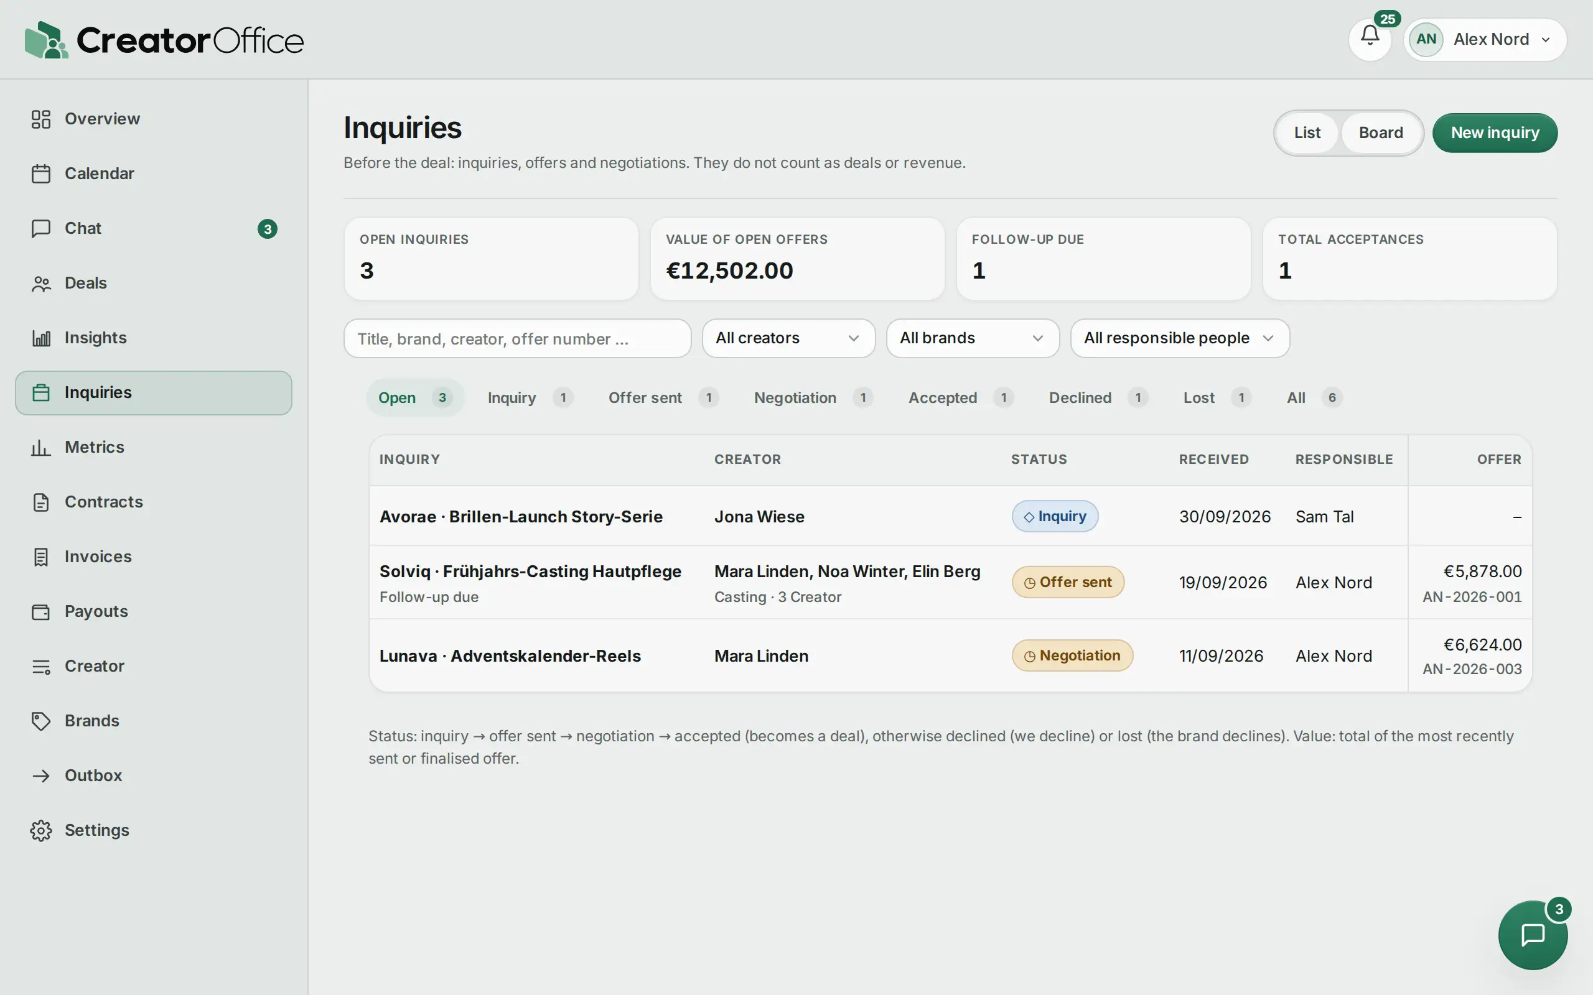Select the Inquiry filter tab
This screenshot has height=995, width=1593.
(530, 397)
